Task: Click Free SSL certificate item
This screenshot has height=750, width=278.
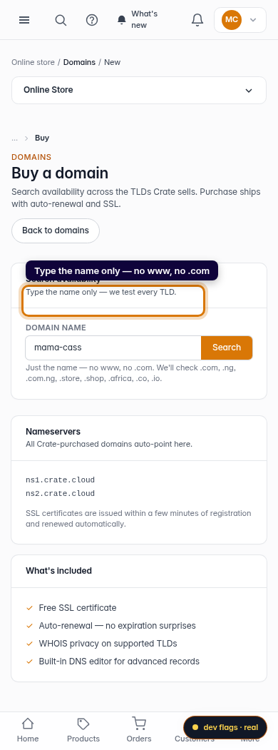Action: (x=71, y=608)
